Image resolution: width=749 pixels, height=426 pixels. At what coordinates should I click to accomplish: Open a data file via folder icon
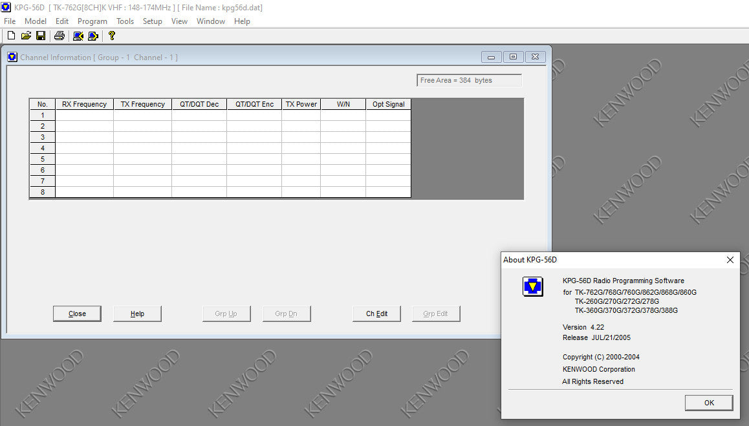point(26,36)
